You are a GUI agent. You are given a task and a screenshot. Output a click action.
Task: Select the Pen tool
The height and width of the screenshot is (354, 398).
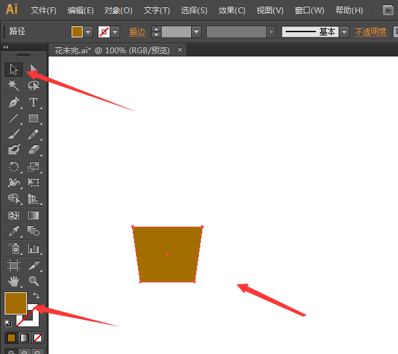pyautogui.click(x=14, y=102)
